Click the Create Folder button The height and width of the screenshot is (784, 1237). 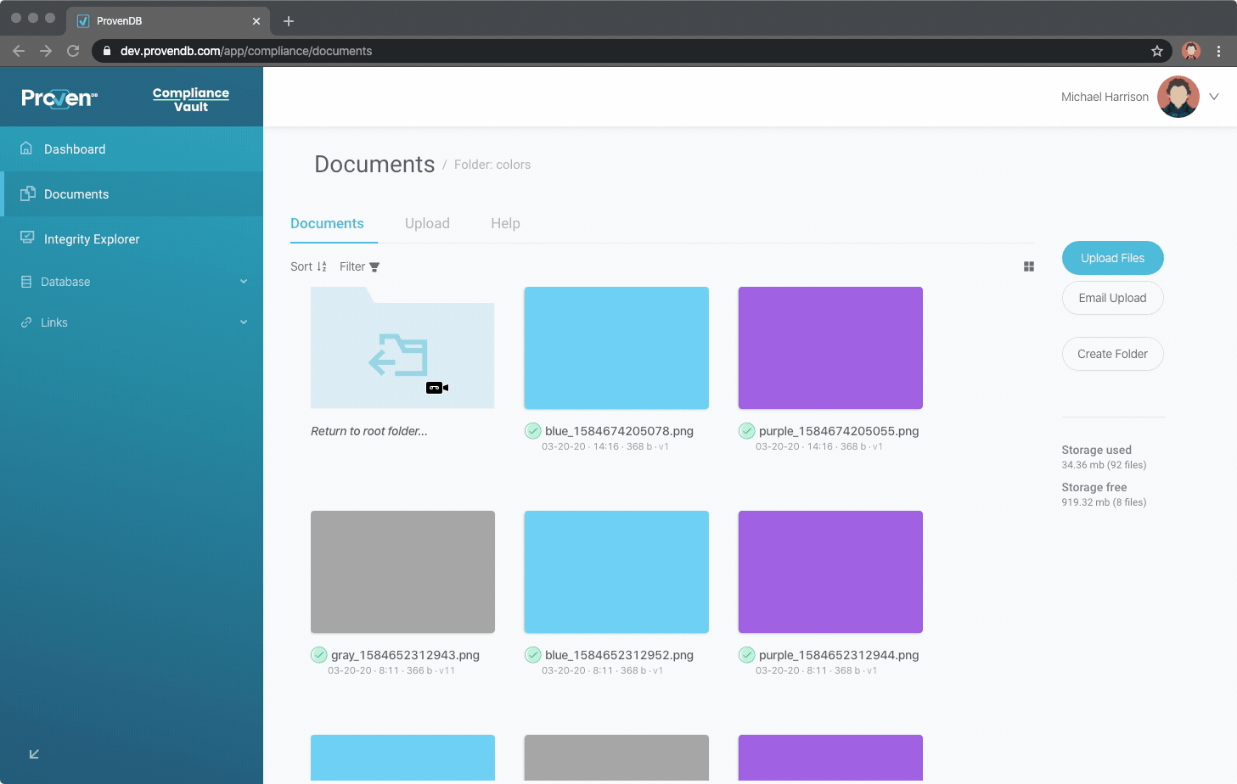[1112, 354]
